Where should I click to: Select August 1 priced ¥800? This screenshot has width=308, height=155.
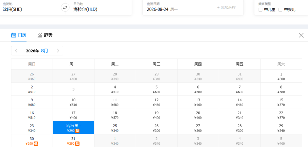[x=281, y=76]
